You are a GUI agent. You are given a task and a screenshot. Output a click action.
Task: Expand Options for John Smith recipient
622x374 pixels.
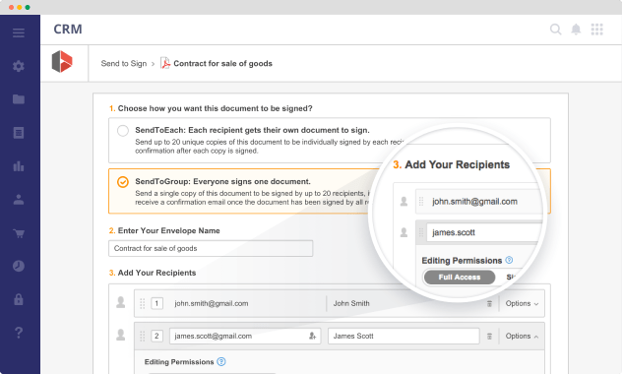click(x=522, y=303)
